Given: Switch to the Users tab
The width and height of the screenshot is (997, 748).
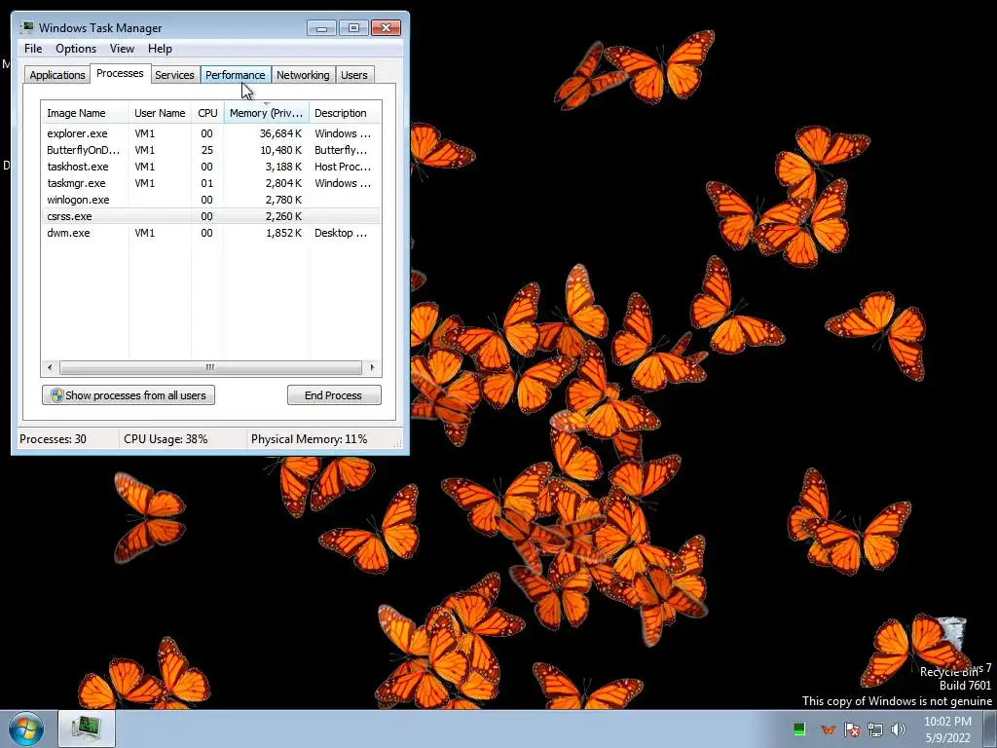Looking at the screenshot, I should pyautogui.click(x=353, y=75).
